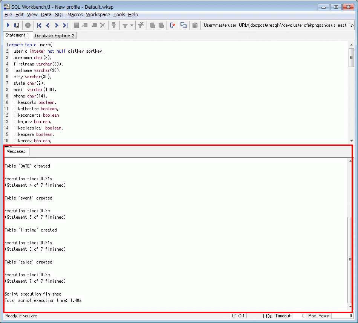Run all SQL statements with Execute icon
Viewport: 358px width, 323px height.
click(x=8, y=25)
